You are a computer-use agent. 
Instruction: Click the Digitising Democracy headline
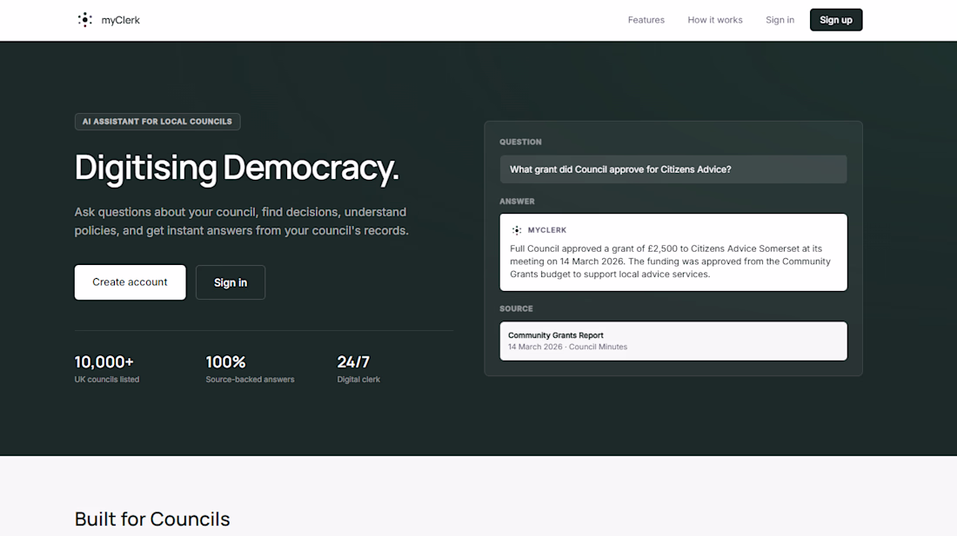tap(237, 168)
